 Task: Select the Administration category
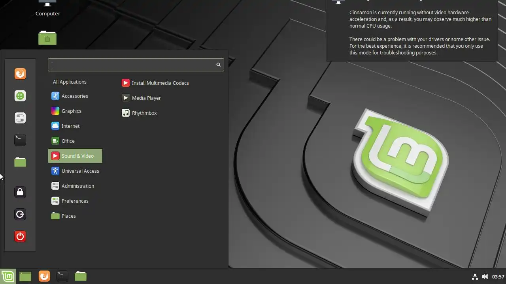pyautogui.click(x=75, y=186)
